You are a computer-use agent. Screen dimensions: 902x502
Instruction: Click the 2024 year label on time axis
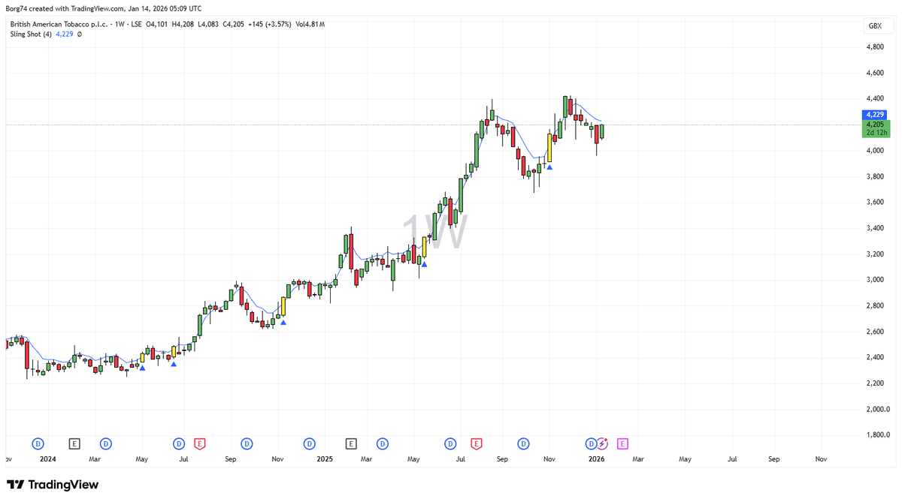(x=48, y=458)
